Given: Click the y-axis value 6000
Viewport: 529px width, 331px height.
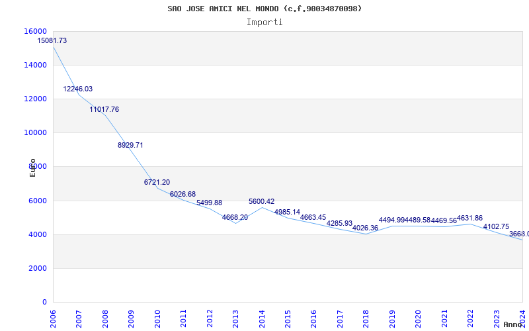Looking at the screenshot, I should pos(38,201).
